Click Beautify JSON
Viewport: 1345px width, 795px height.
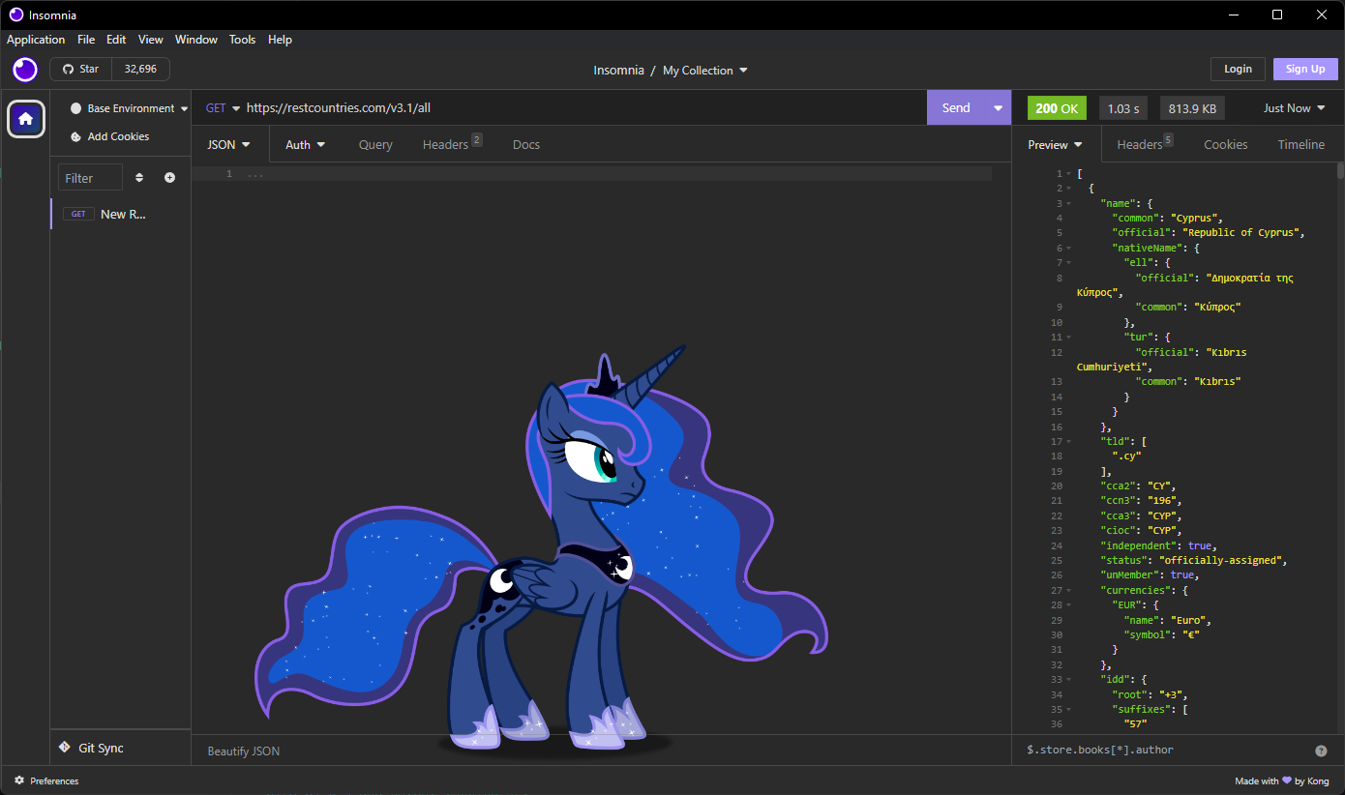[244, 751]
